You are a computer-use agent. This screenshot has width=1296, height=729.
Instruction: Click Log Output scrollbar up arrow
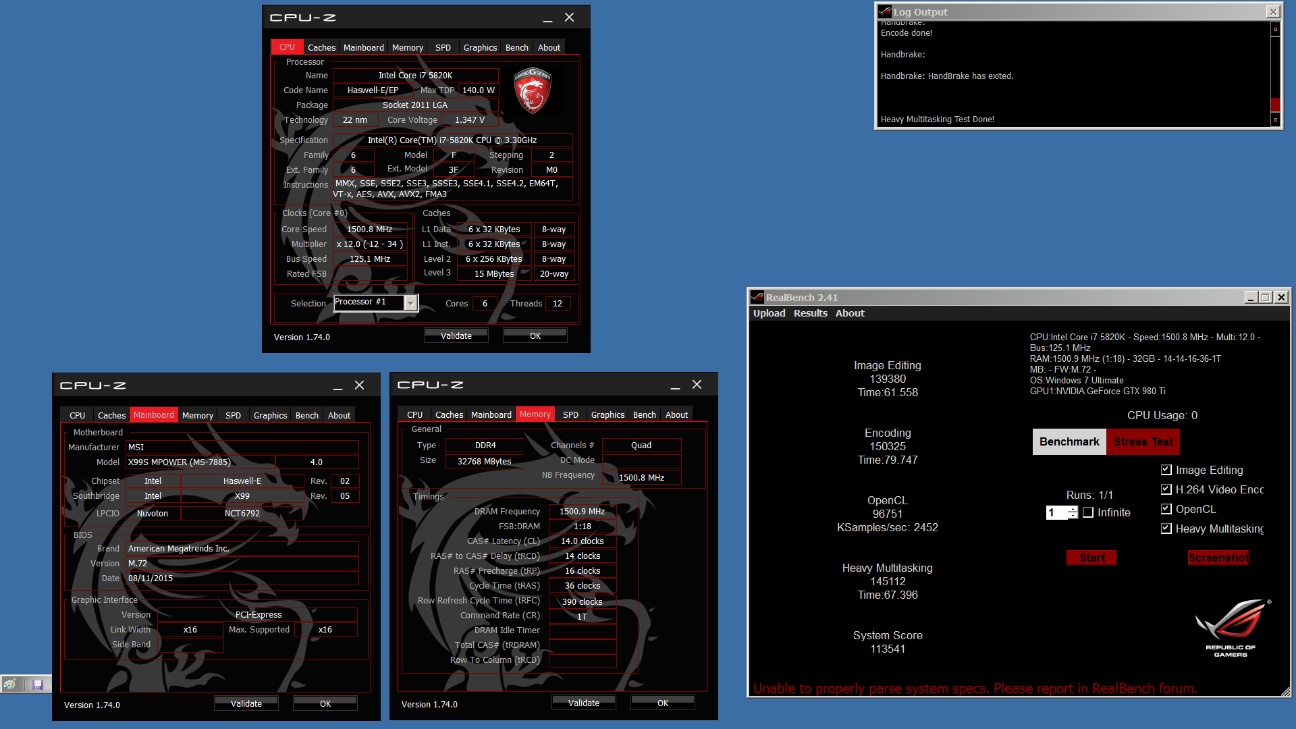1275,29
